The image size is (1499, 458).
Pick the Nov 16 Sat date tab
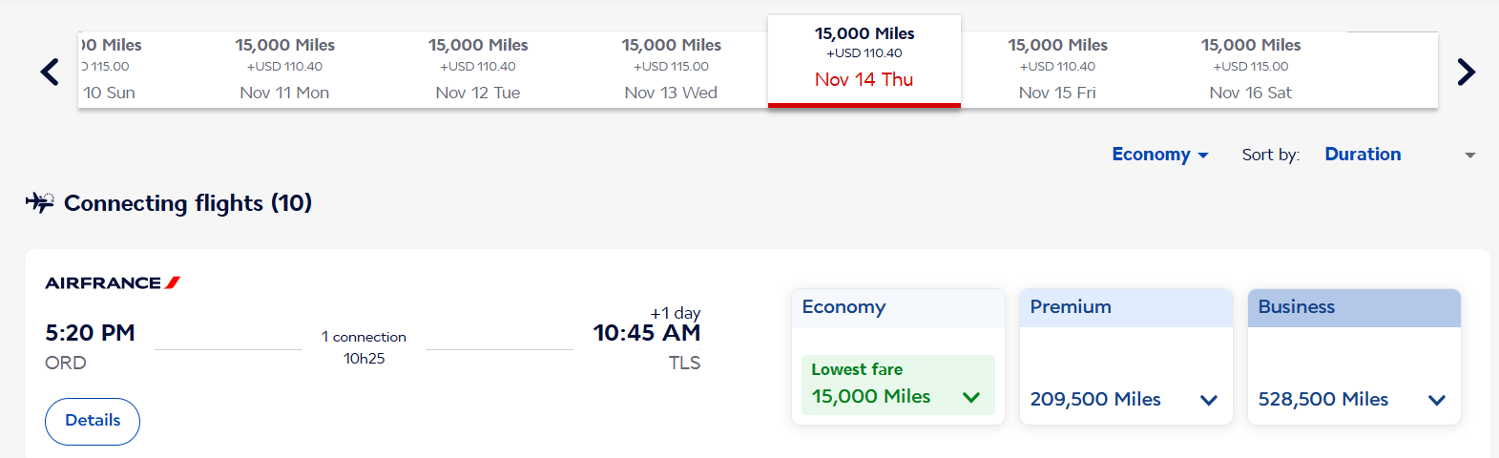1250,70
